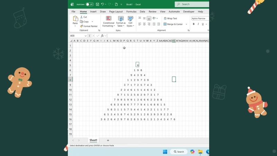277x156 pixels.
Task: Open the Clipboard pane launcher
Action: pyautogui.click(x=99, y=31)
